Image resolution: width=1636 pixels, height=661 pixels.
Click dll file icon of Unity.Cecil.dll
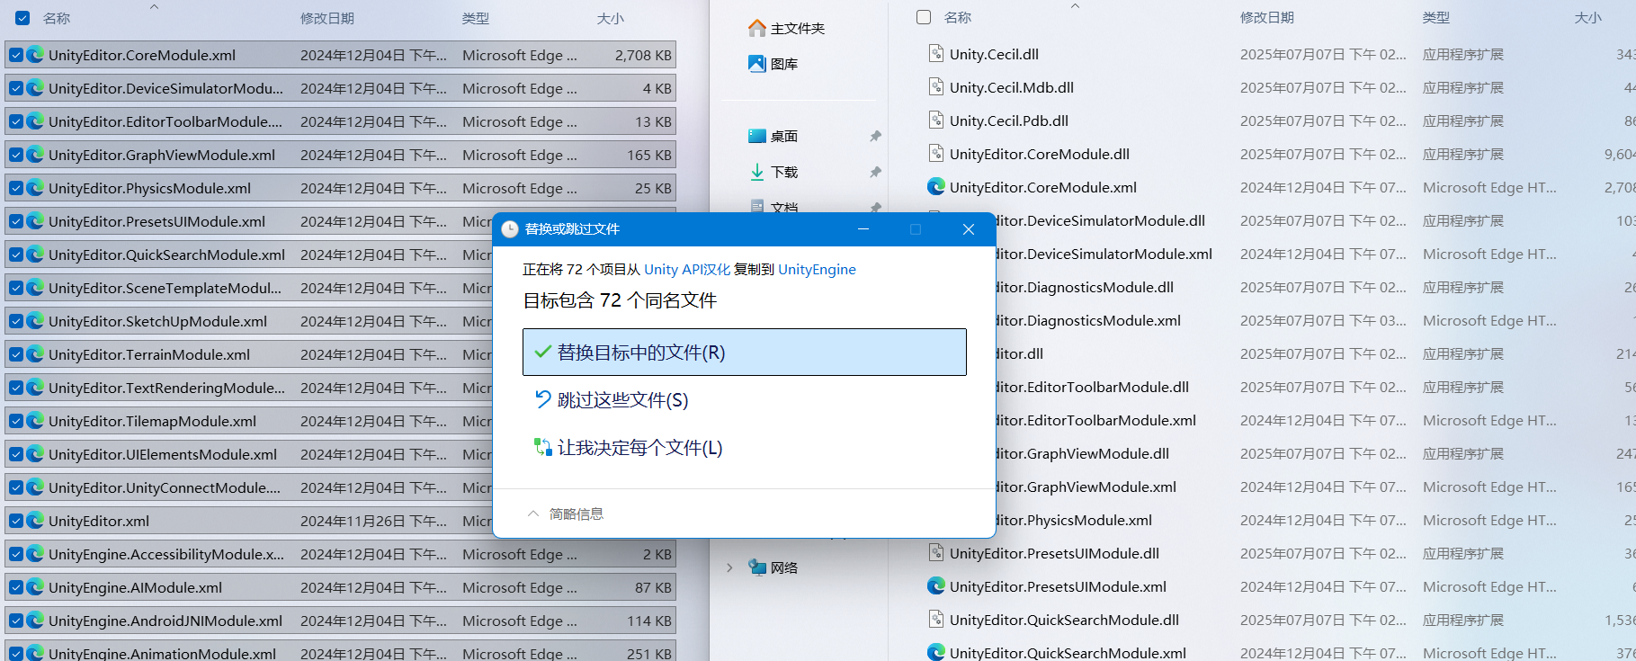936,54
